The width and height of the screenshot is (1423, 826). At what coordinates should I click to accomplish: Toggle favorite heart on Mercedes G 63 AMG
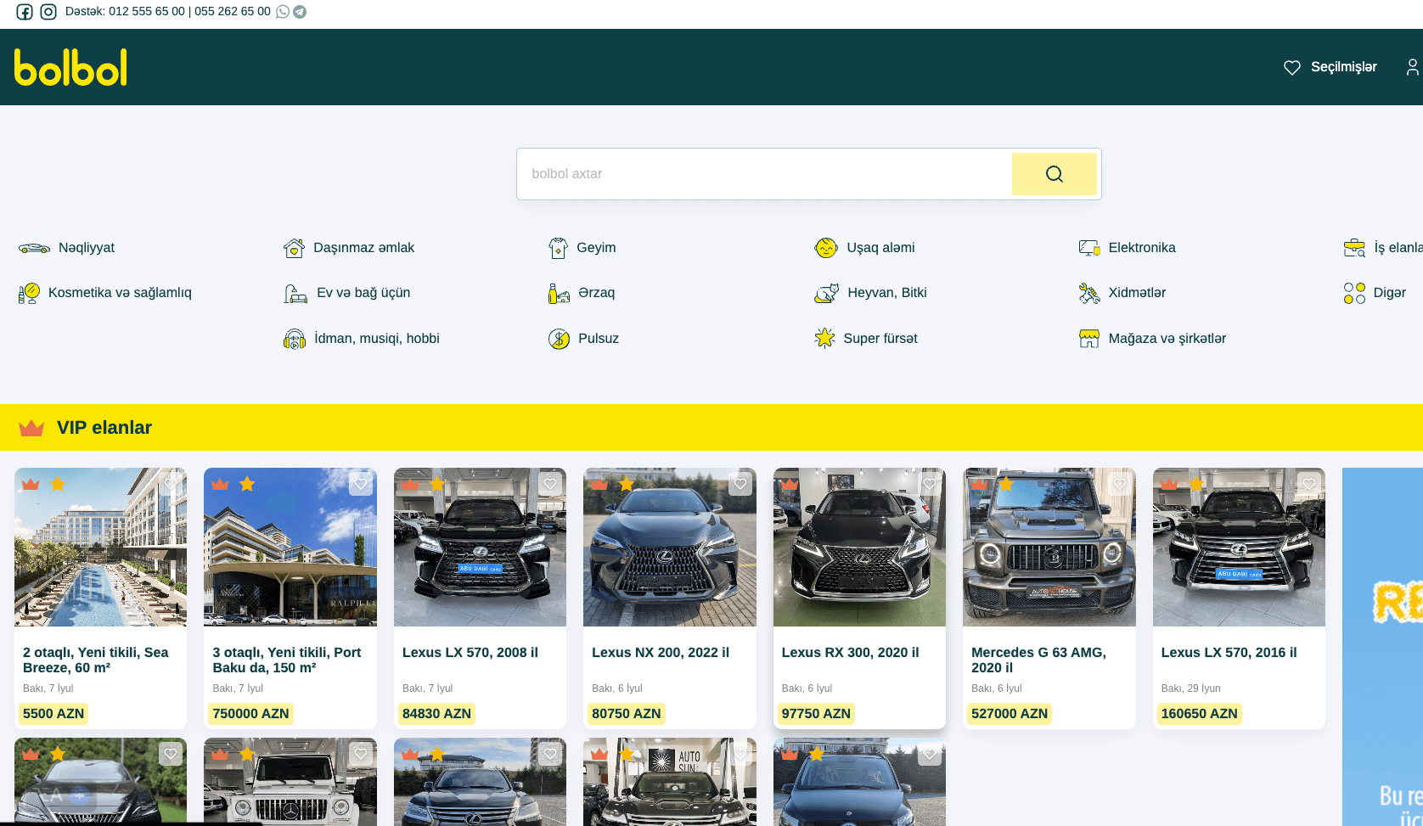[x=1119, y=485]
